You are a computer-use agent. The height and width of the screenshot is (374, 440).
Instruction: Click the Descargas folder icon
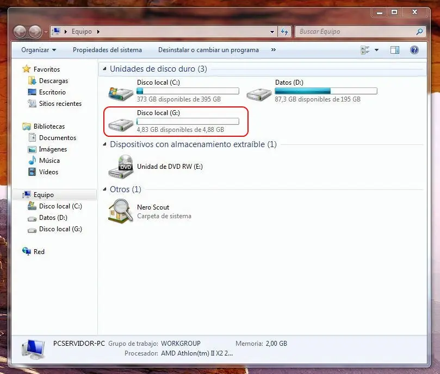pos(32,81)
